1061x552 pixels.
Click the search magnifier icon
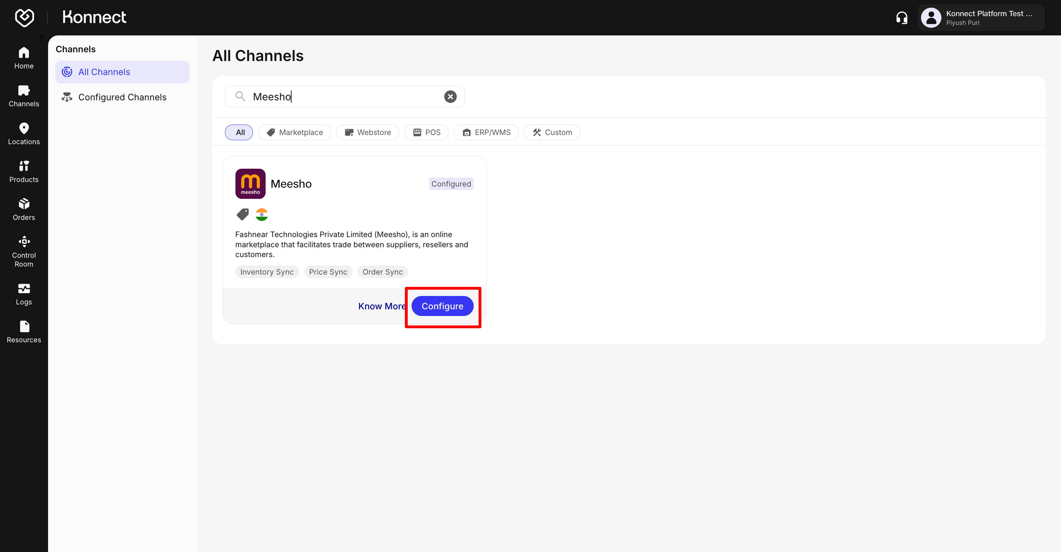point(240,96)
